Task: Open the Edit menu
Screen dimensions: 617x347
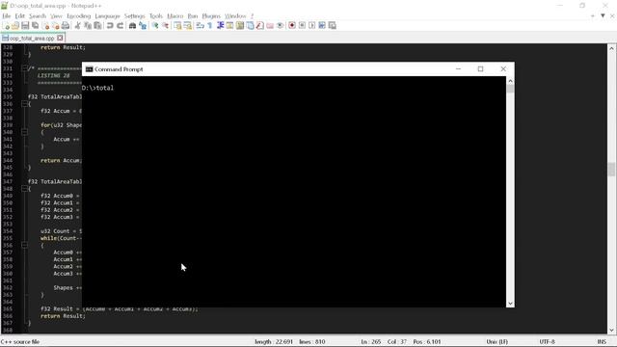Action: pos(19,16)
